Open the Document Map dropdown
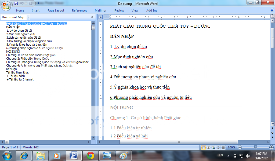275x161 pixels. point(28,17)
